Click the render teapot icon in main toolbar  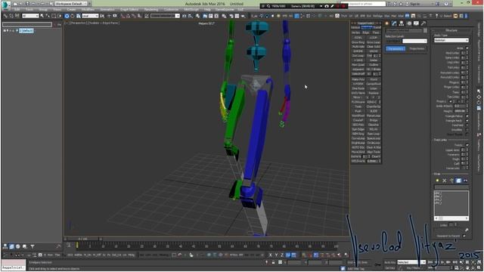pyautogui.click(x=243, y=16)
